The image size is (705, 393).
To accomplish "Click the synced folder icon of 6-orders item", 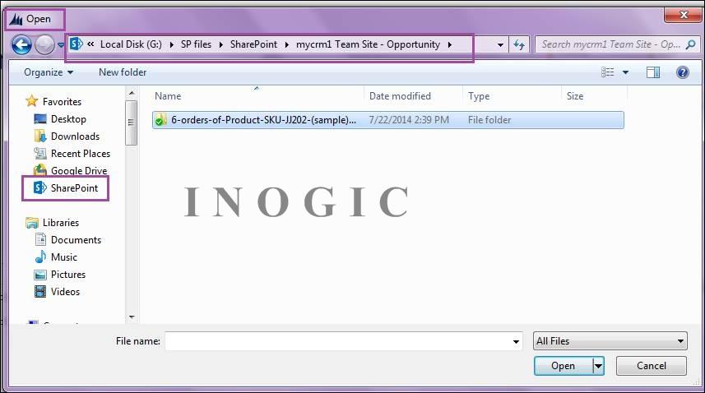I will (x=161, y=120).
